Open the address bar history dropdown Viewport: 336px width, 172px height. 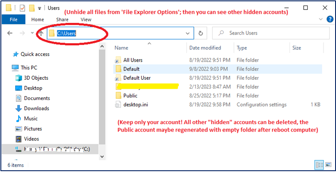[x=188, y=33]
